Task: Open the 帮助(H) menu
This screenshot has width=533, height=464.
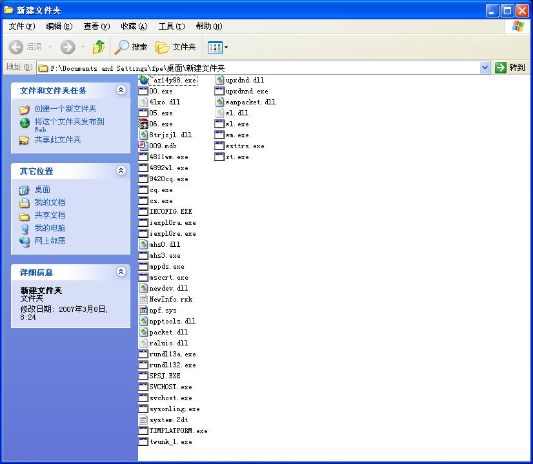Action: pyautogui.click(x=208, y=26)
